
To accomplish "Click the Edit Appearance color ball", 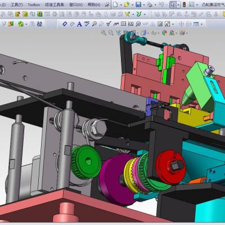I will pos(164,33).
